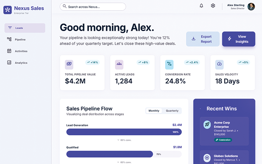Image resolution: width=262 pixels, height=164 pixels.
Task: Open the Globex Solutions win card
Action: coord(224,157)
